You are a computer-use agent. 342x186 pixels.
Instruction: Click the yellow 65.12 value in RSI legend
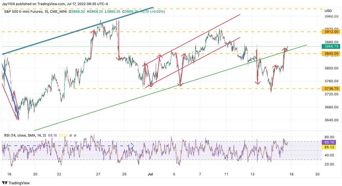tap(63, 135)
